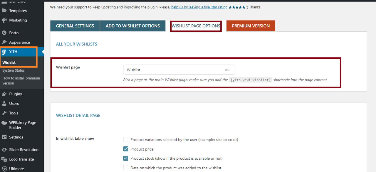Click the Plugins plug icon
Screen dimensions: 376x172
point(4,94)
